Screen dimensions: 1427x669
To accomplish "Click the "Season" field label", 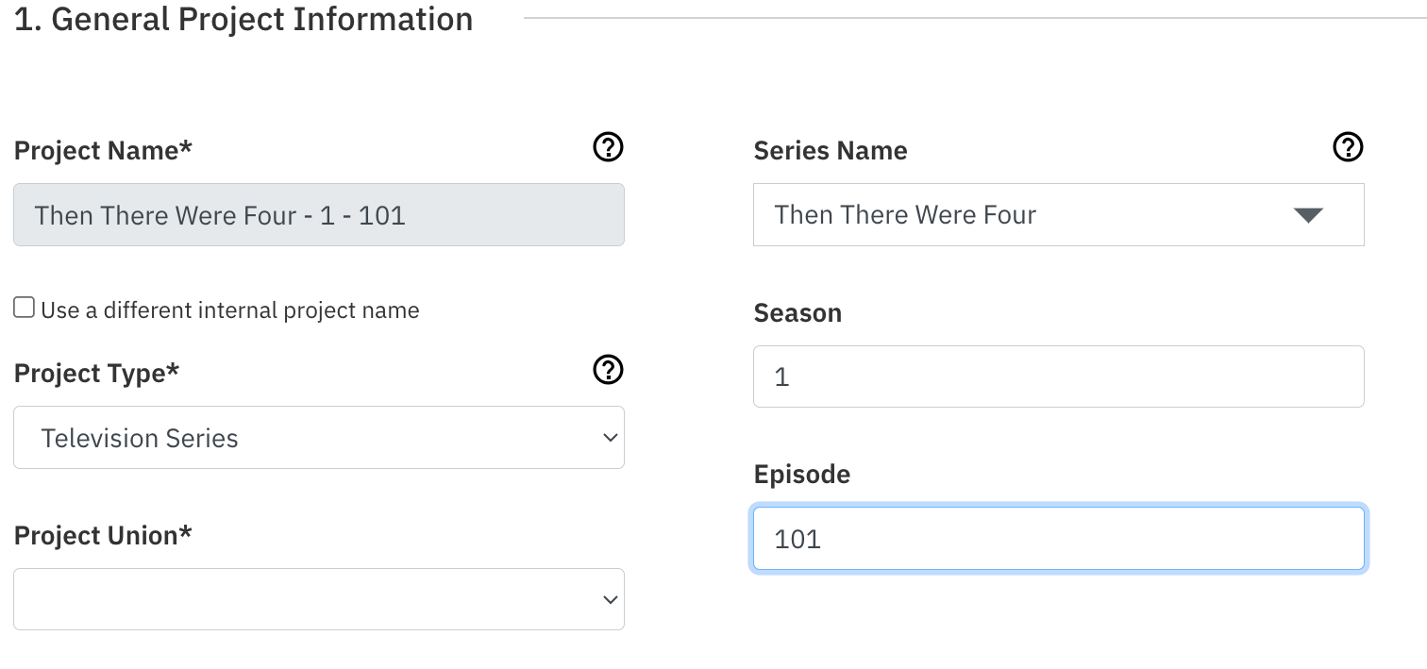I will pyautogui.click(x=797, y=313).
